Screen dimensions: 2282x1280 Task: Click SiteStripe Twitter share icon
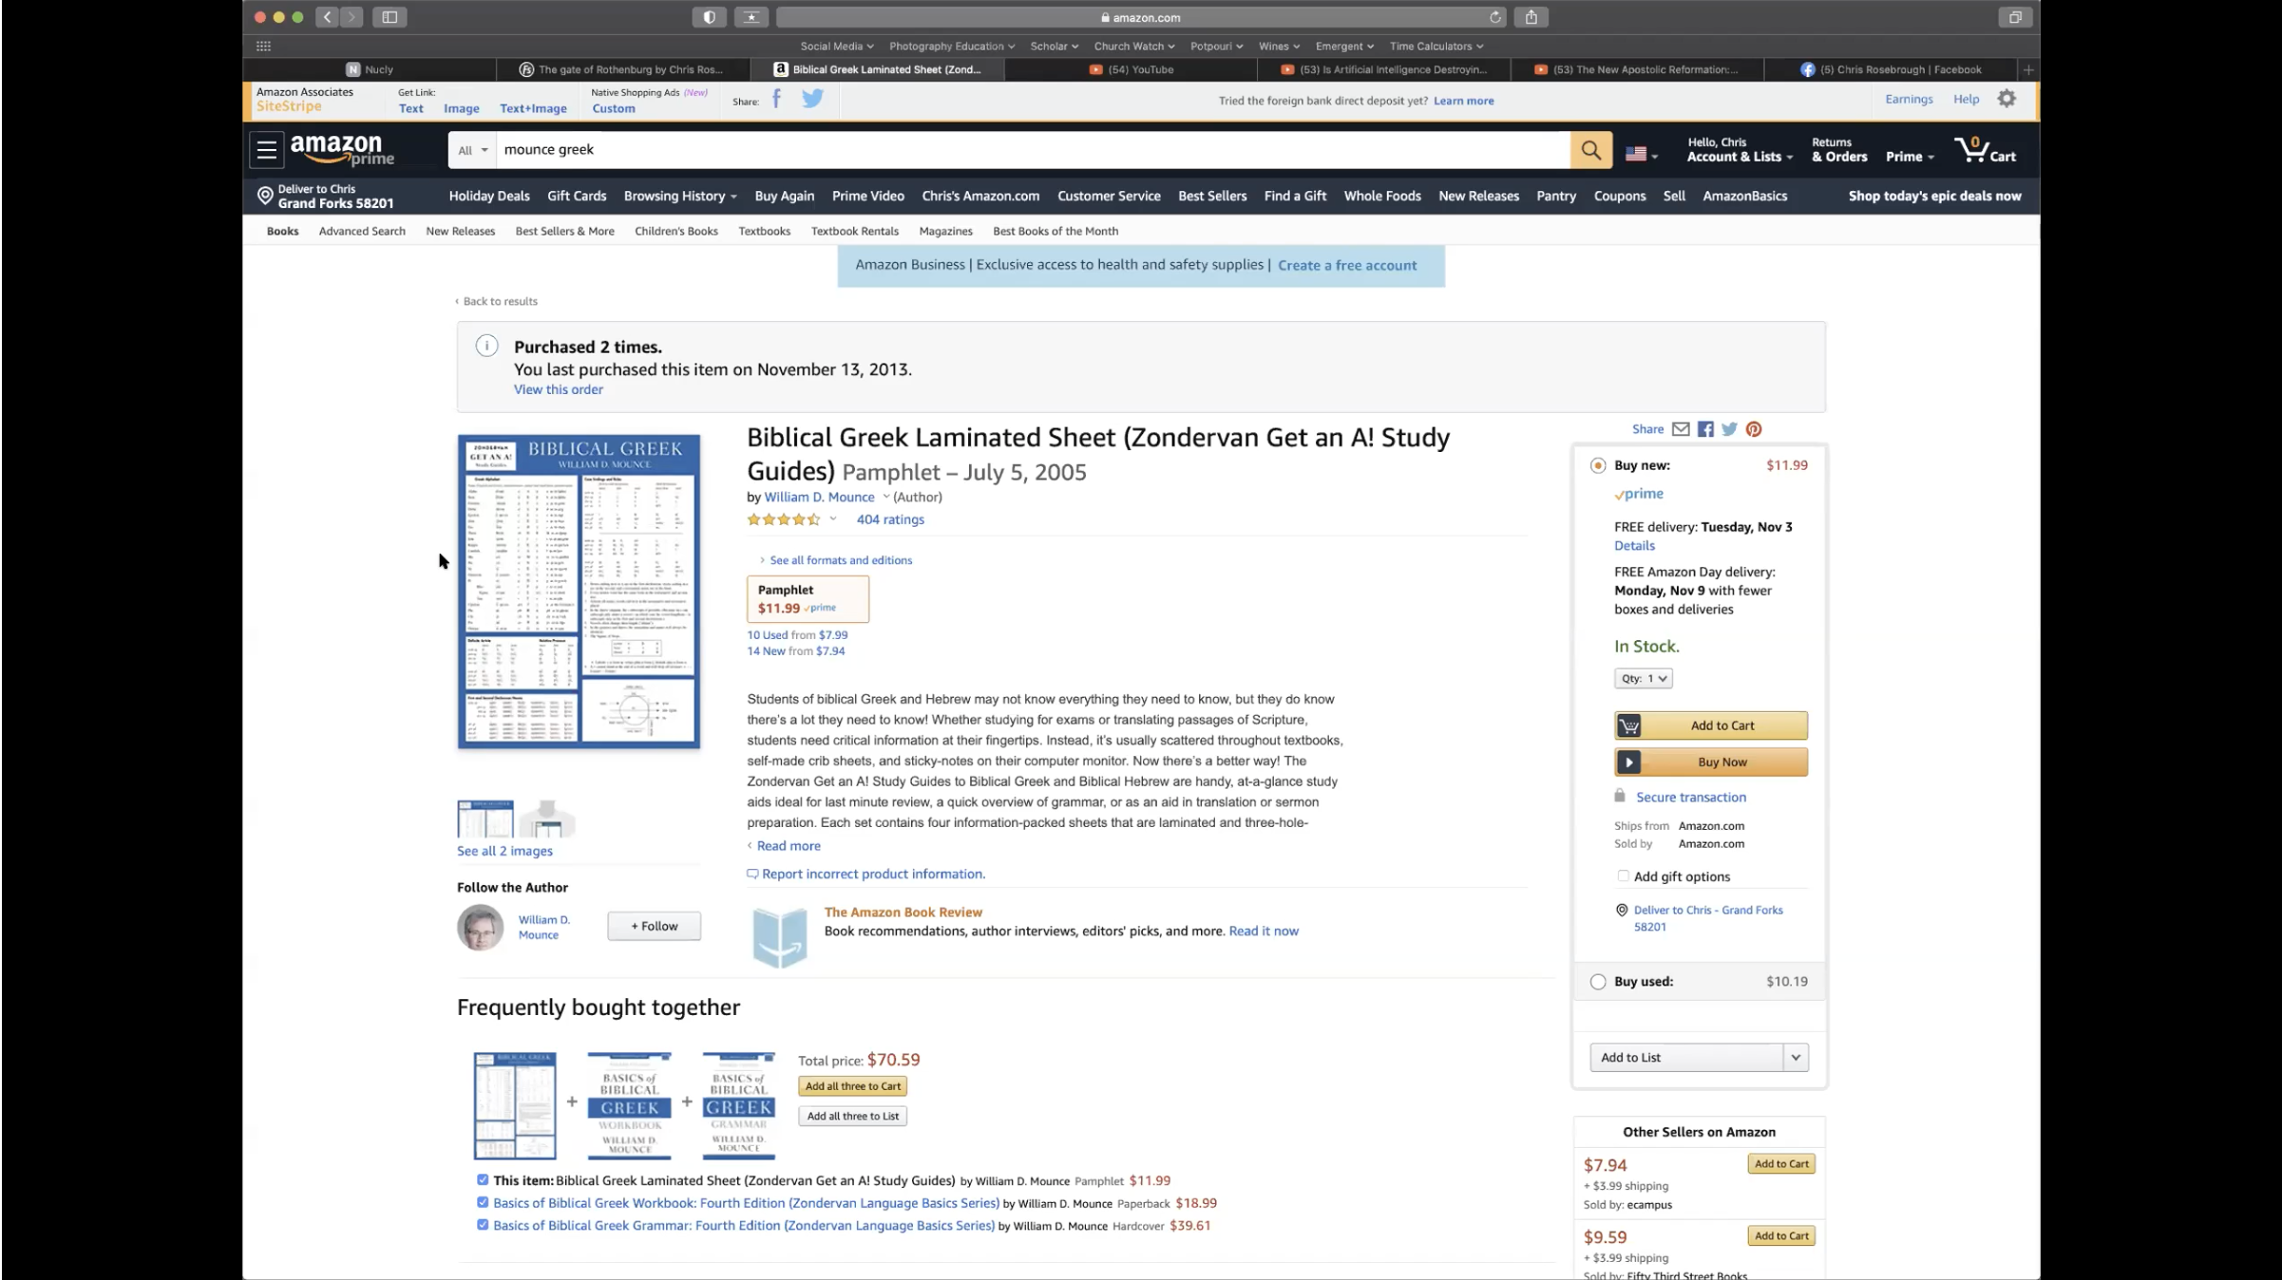pyautogui.click(x=812, y=99)
